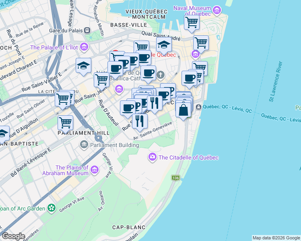The height and width of the screenshot is (241, 301).
Task: Click the Parliament Building label
Action: coord(115,145)
